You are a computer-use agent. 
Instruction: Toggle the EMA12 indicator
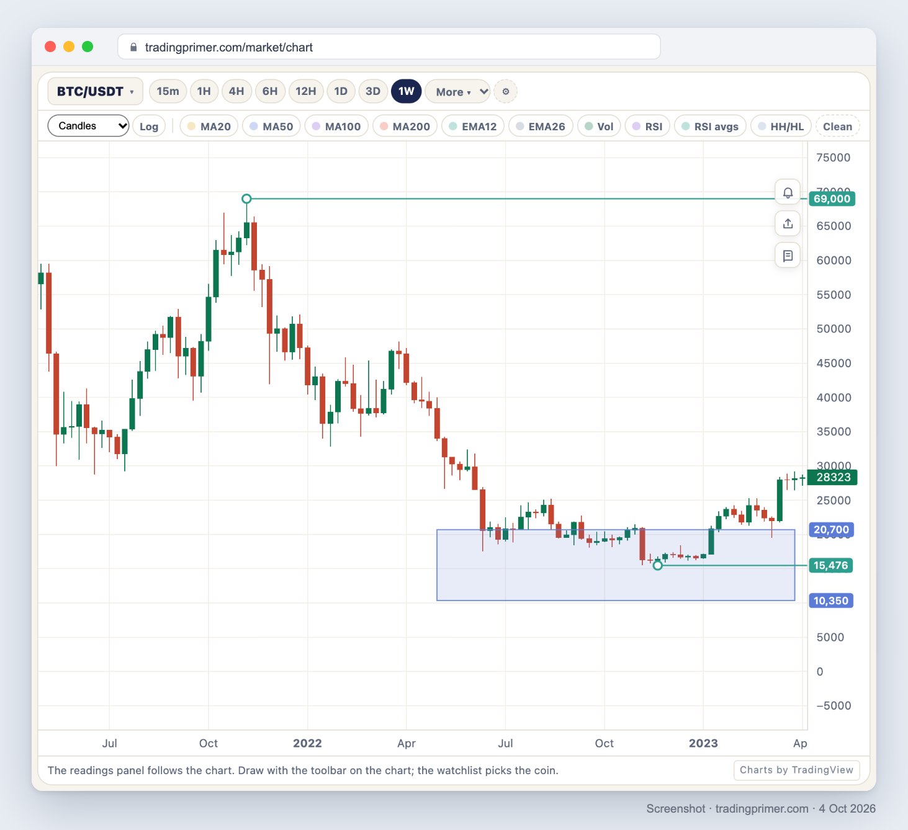click(x=473, y=127)
